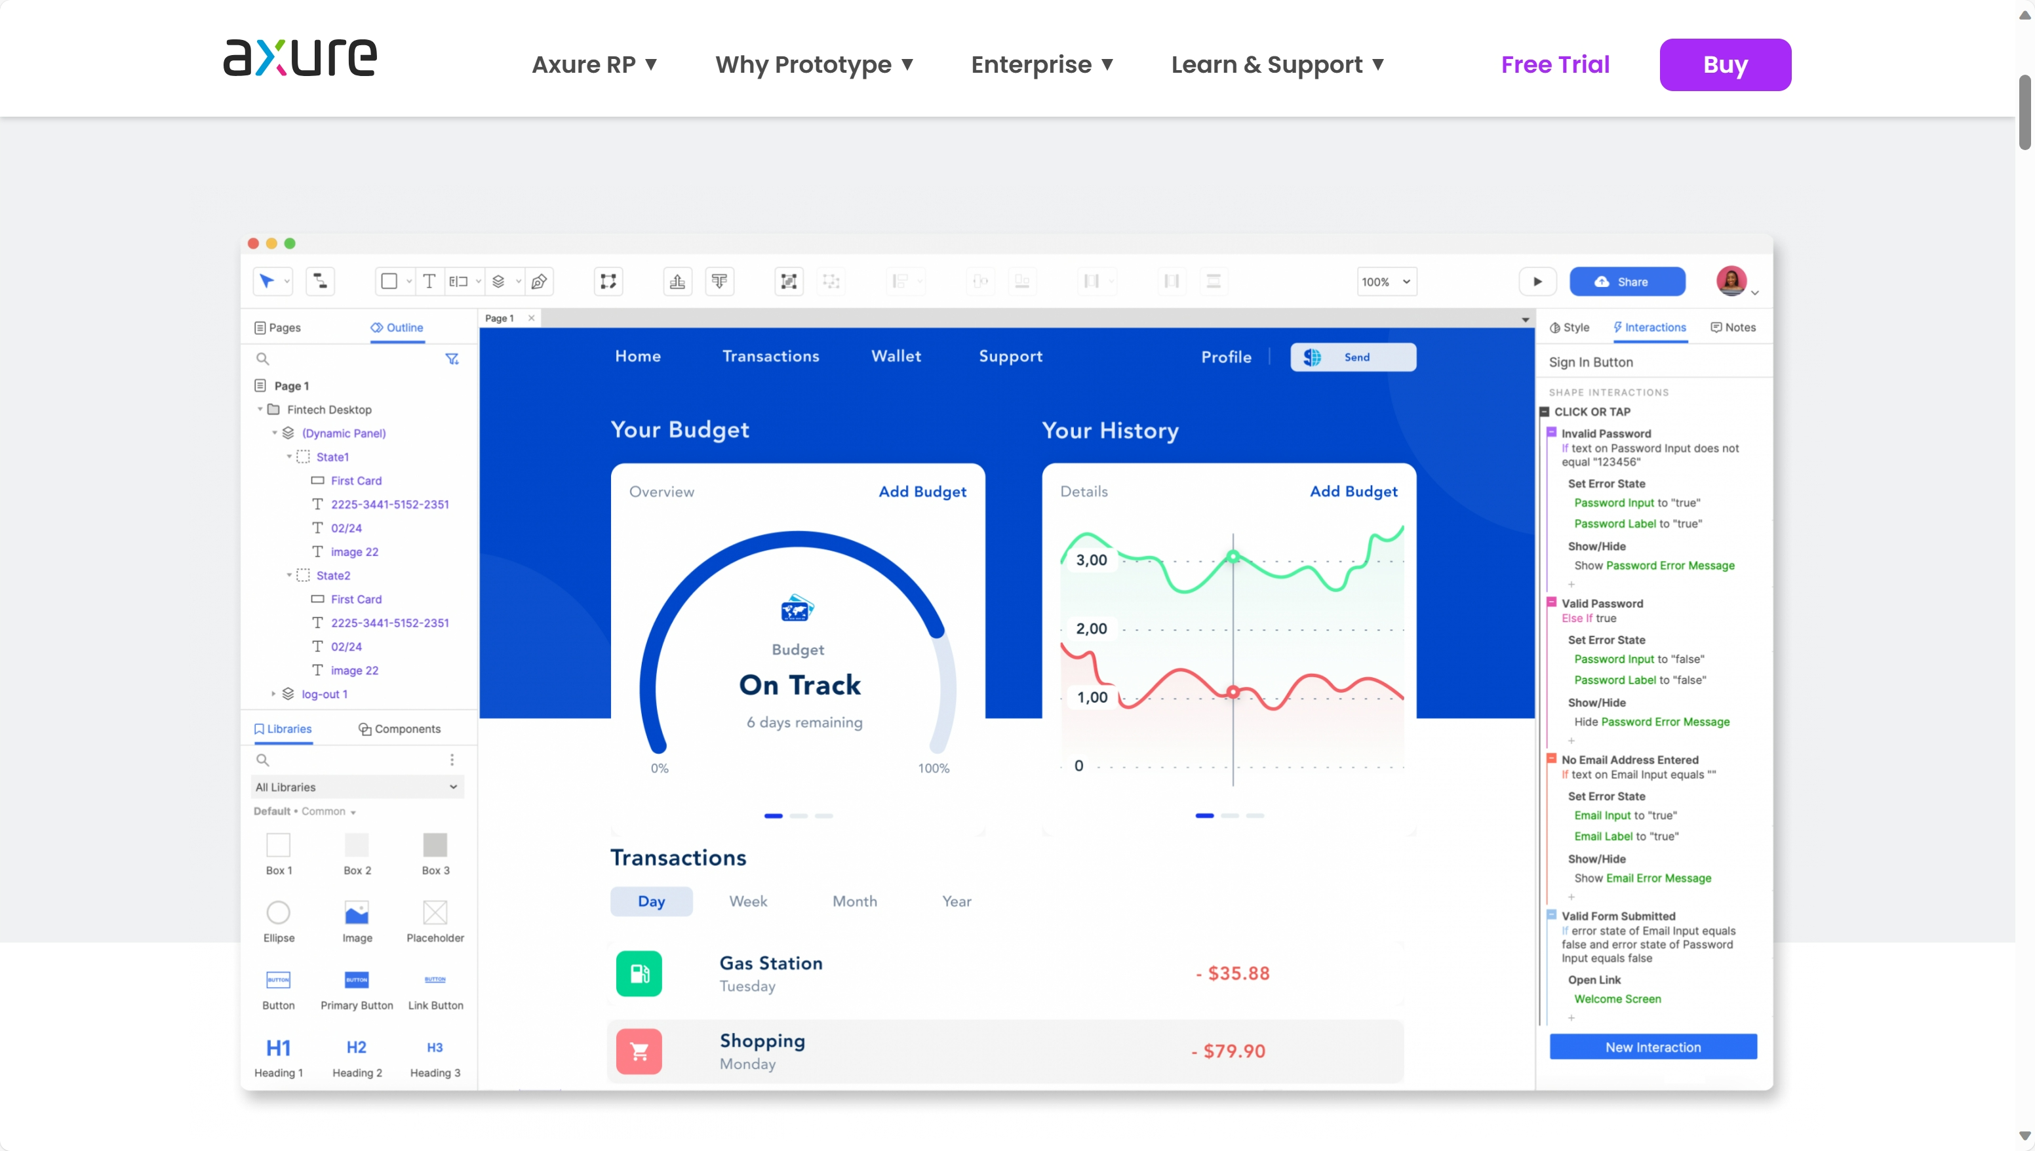Click the Share button
2035x1151 pixels.
[1625, 281]
